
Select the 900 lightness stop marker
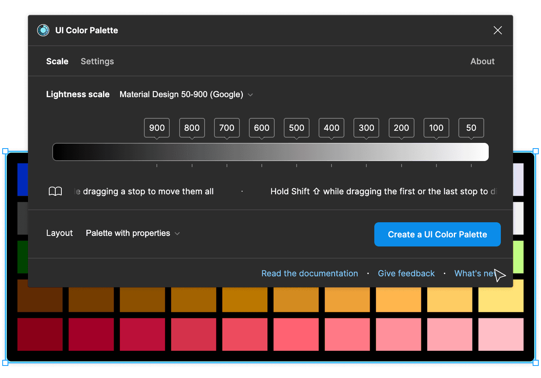coord(156,128)
